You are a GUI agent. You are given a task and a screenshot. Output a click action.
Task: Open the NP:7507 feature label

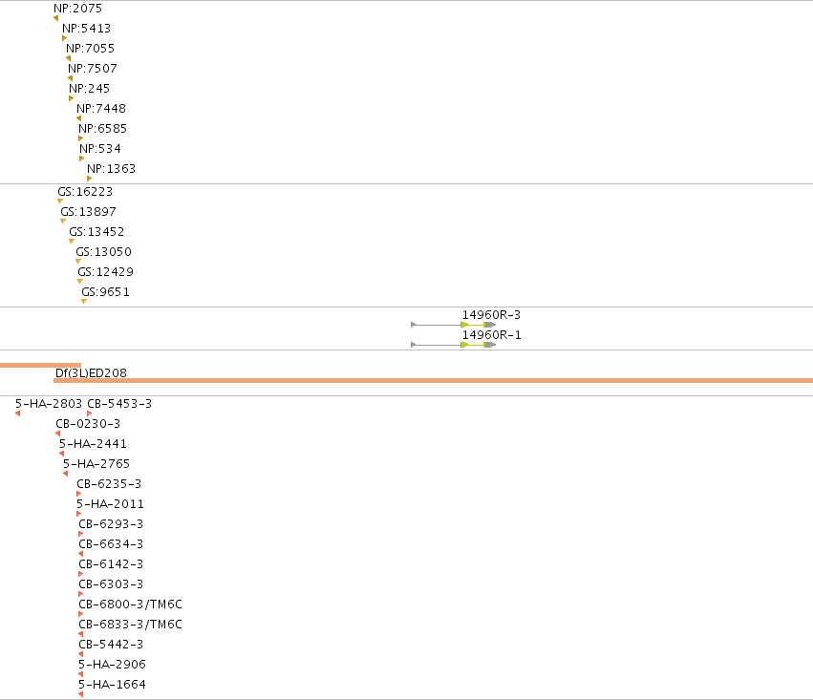pos(93,69)
